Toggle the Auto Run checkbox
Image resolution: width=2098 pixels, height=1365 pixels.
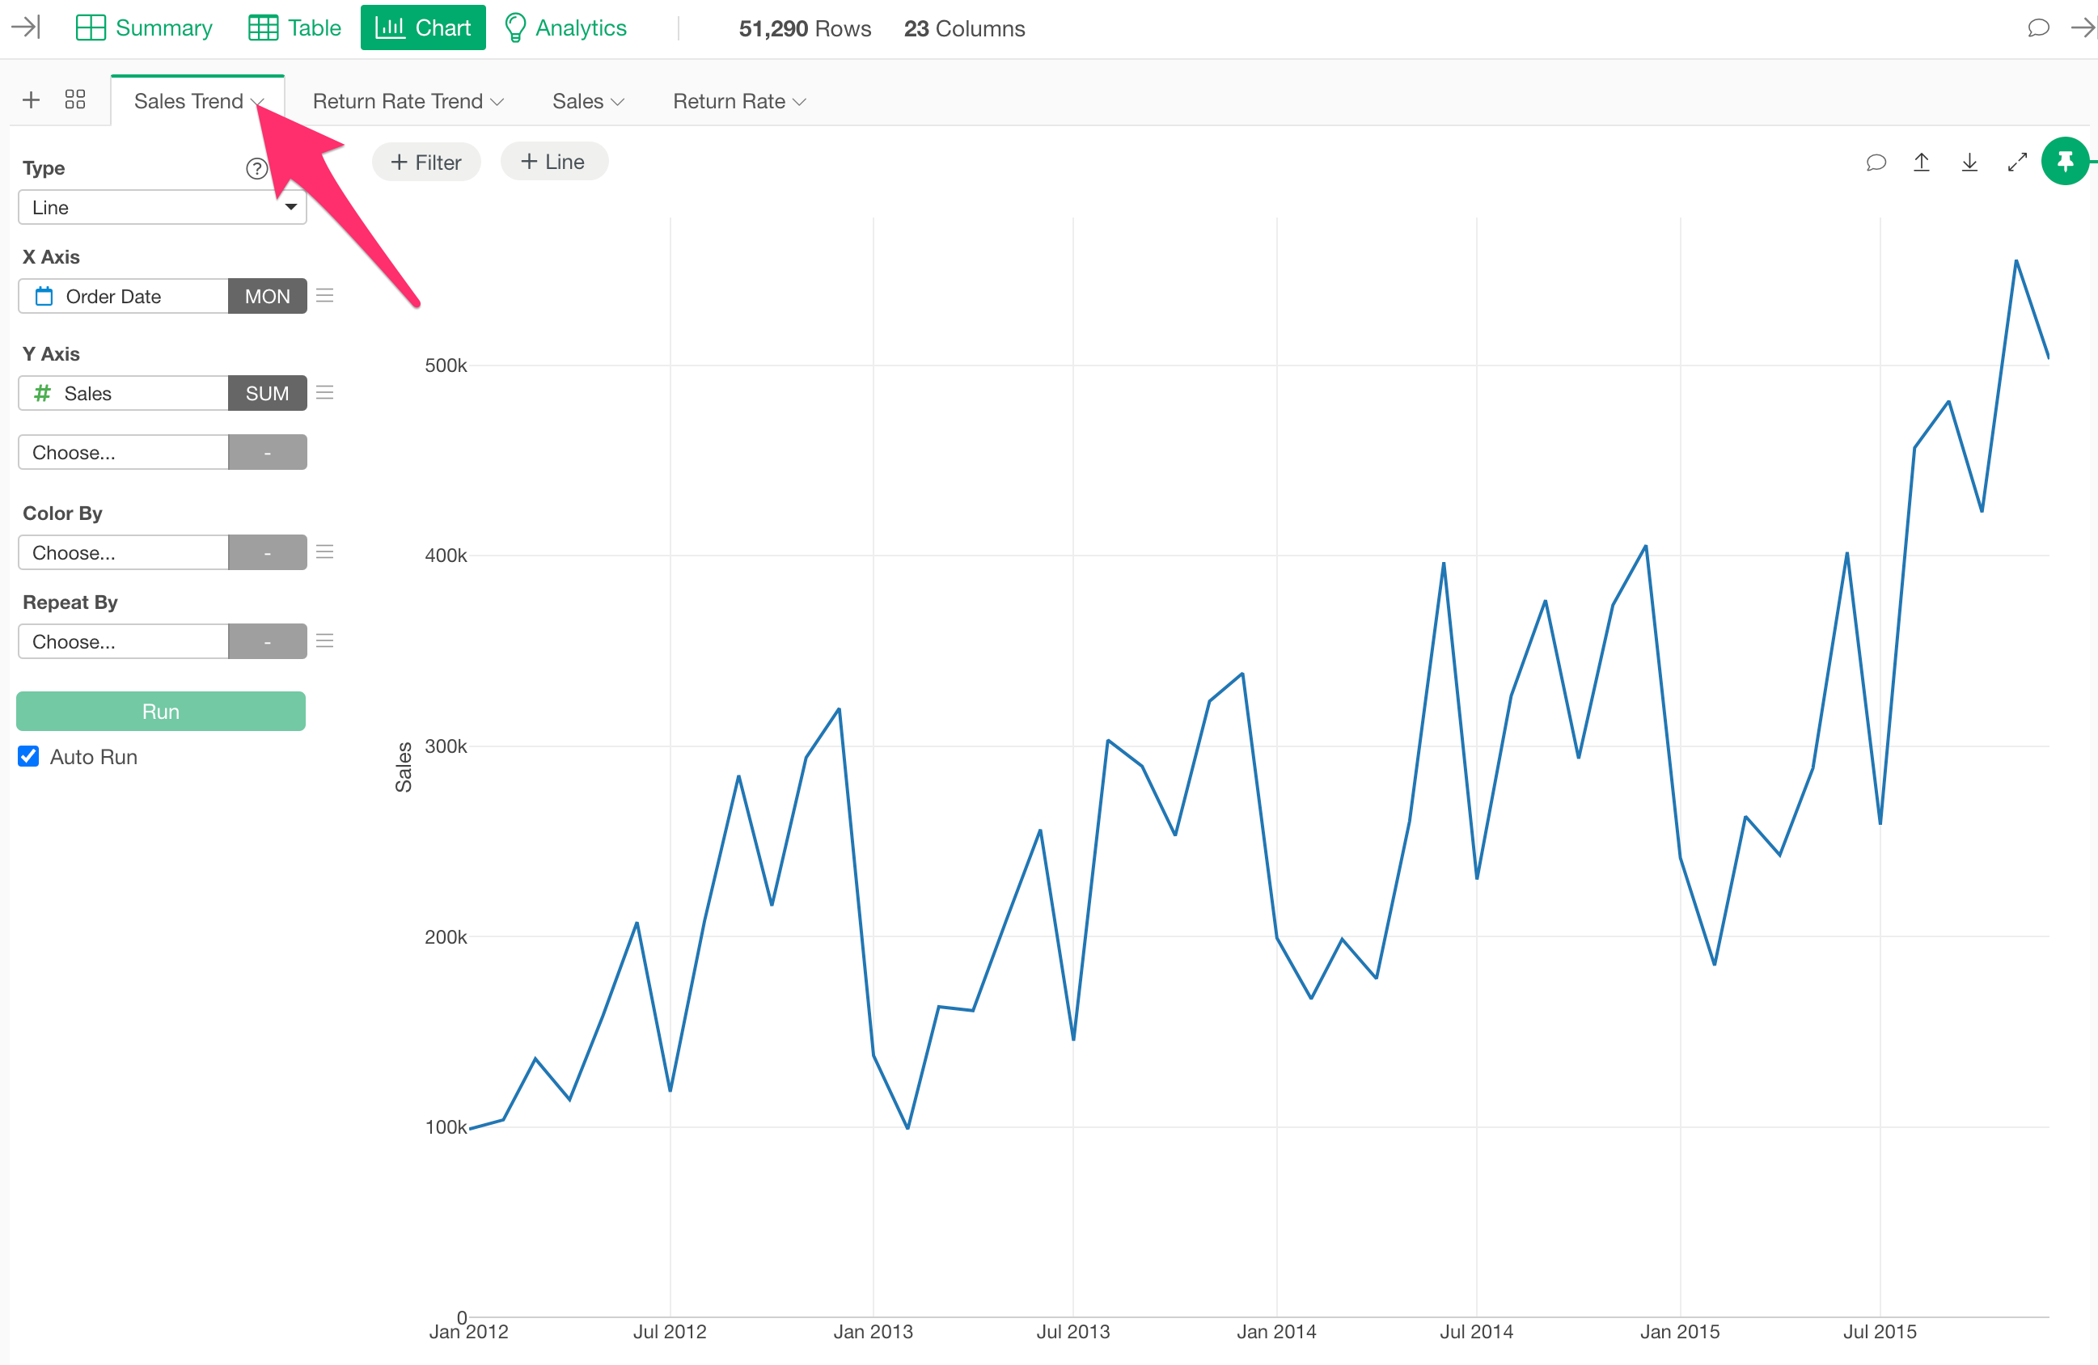point(28,756)
